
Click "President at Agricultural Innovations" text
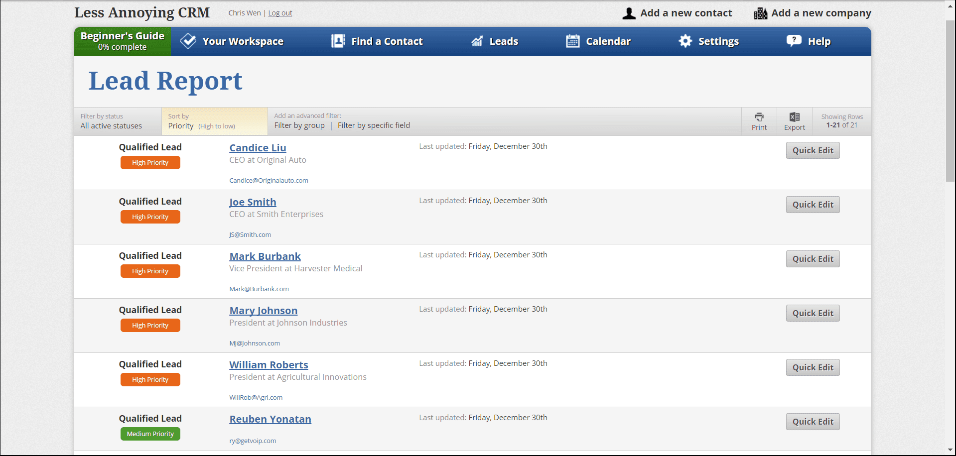click(x=298, y=377)
